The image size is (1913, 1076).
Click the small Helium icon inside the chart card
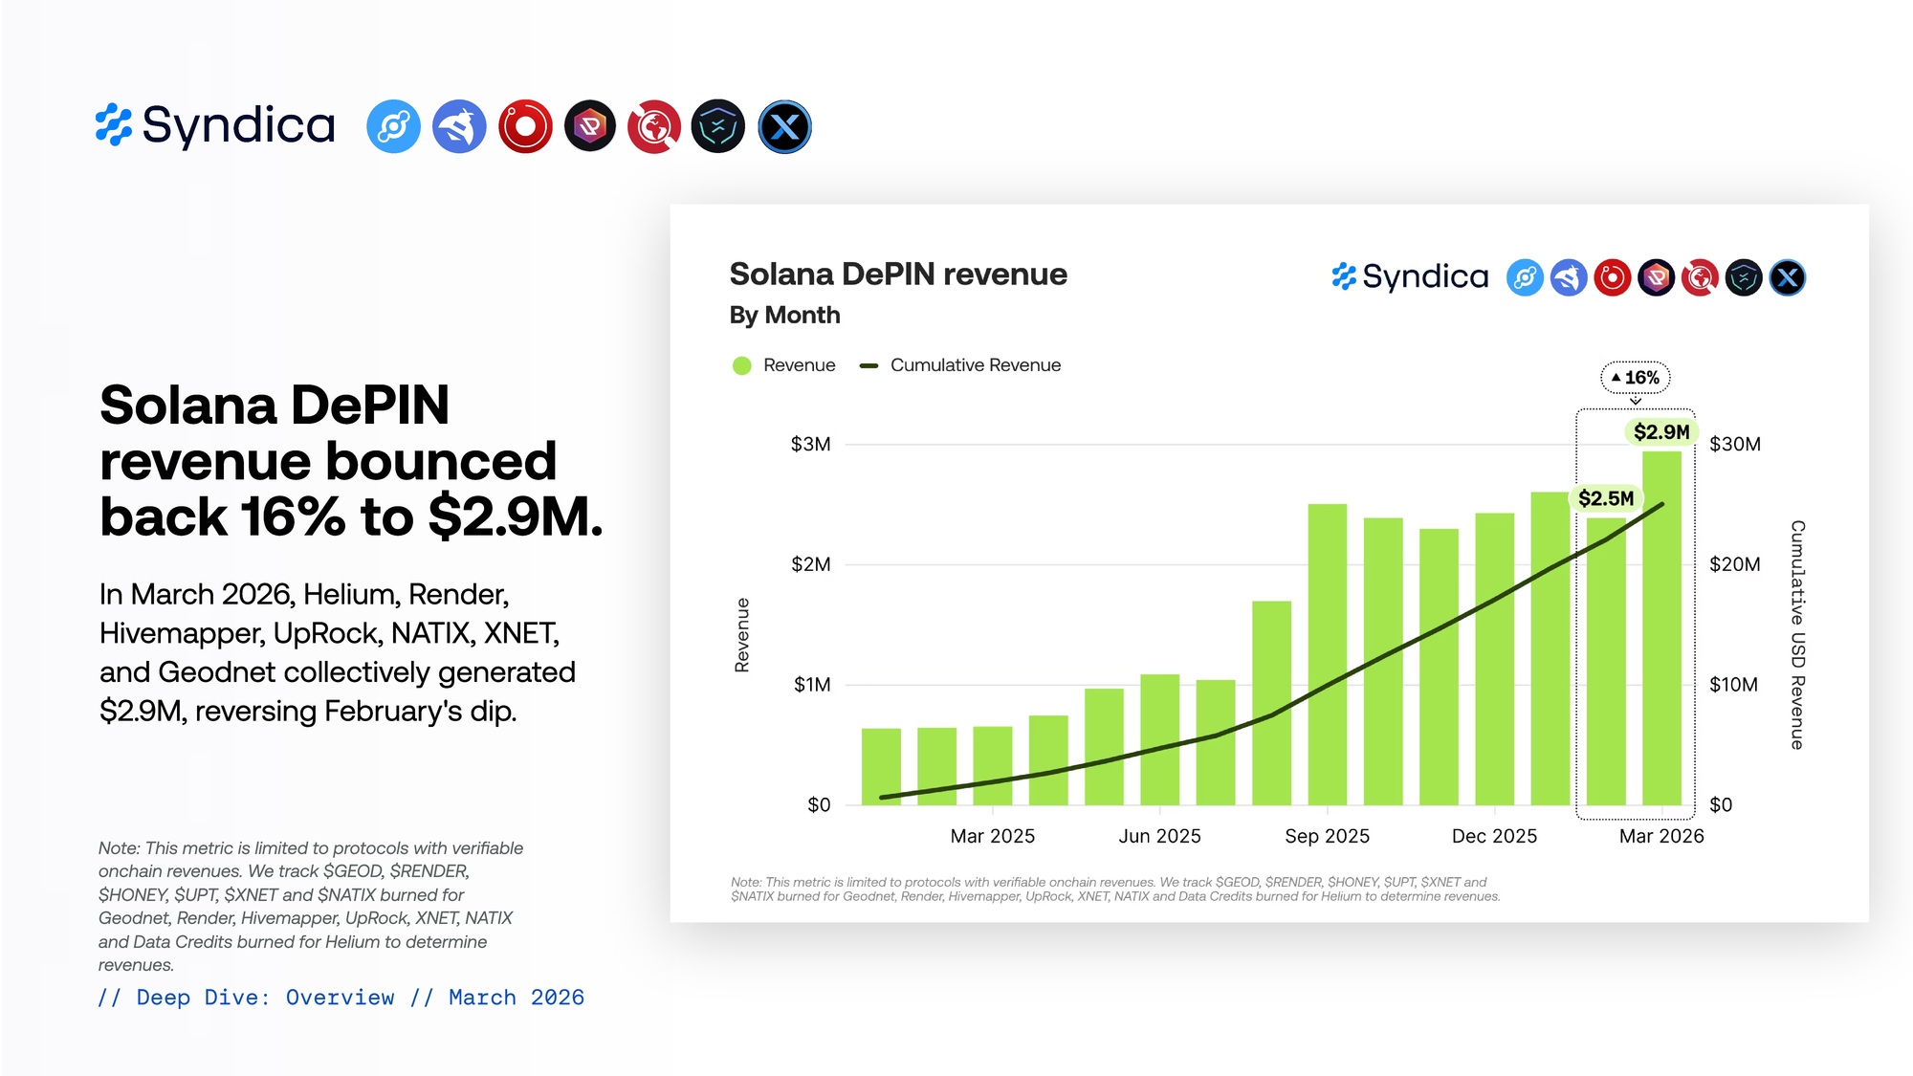tap(1525, 277)
